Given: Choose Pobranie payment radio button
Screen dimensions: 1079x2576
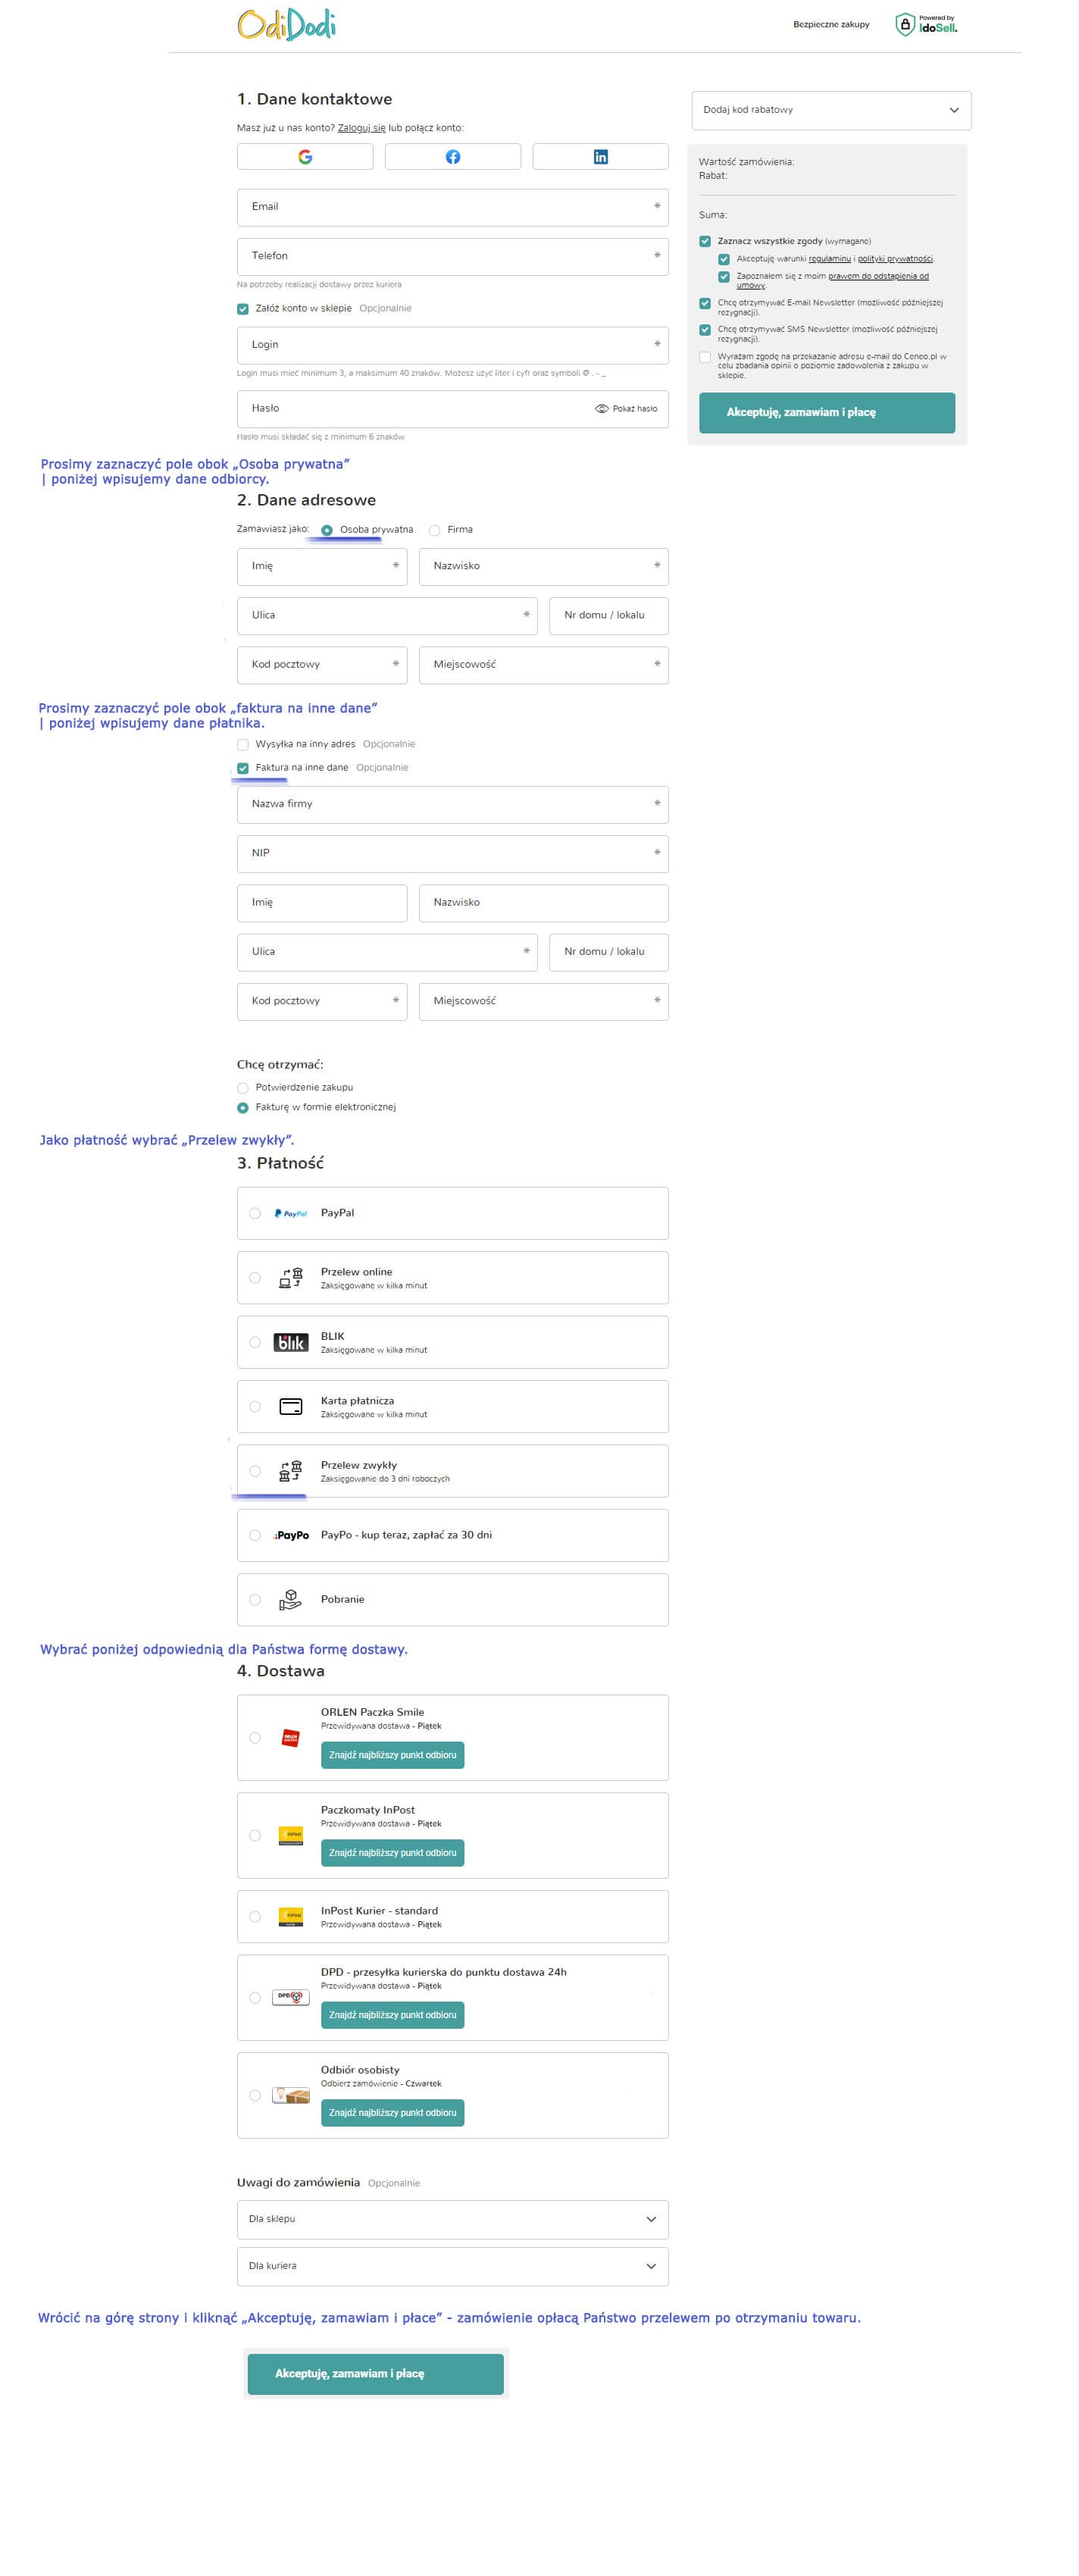Looking at the screenshot, I should coord(255,1600).
